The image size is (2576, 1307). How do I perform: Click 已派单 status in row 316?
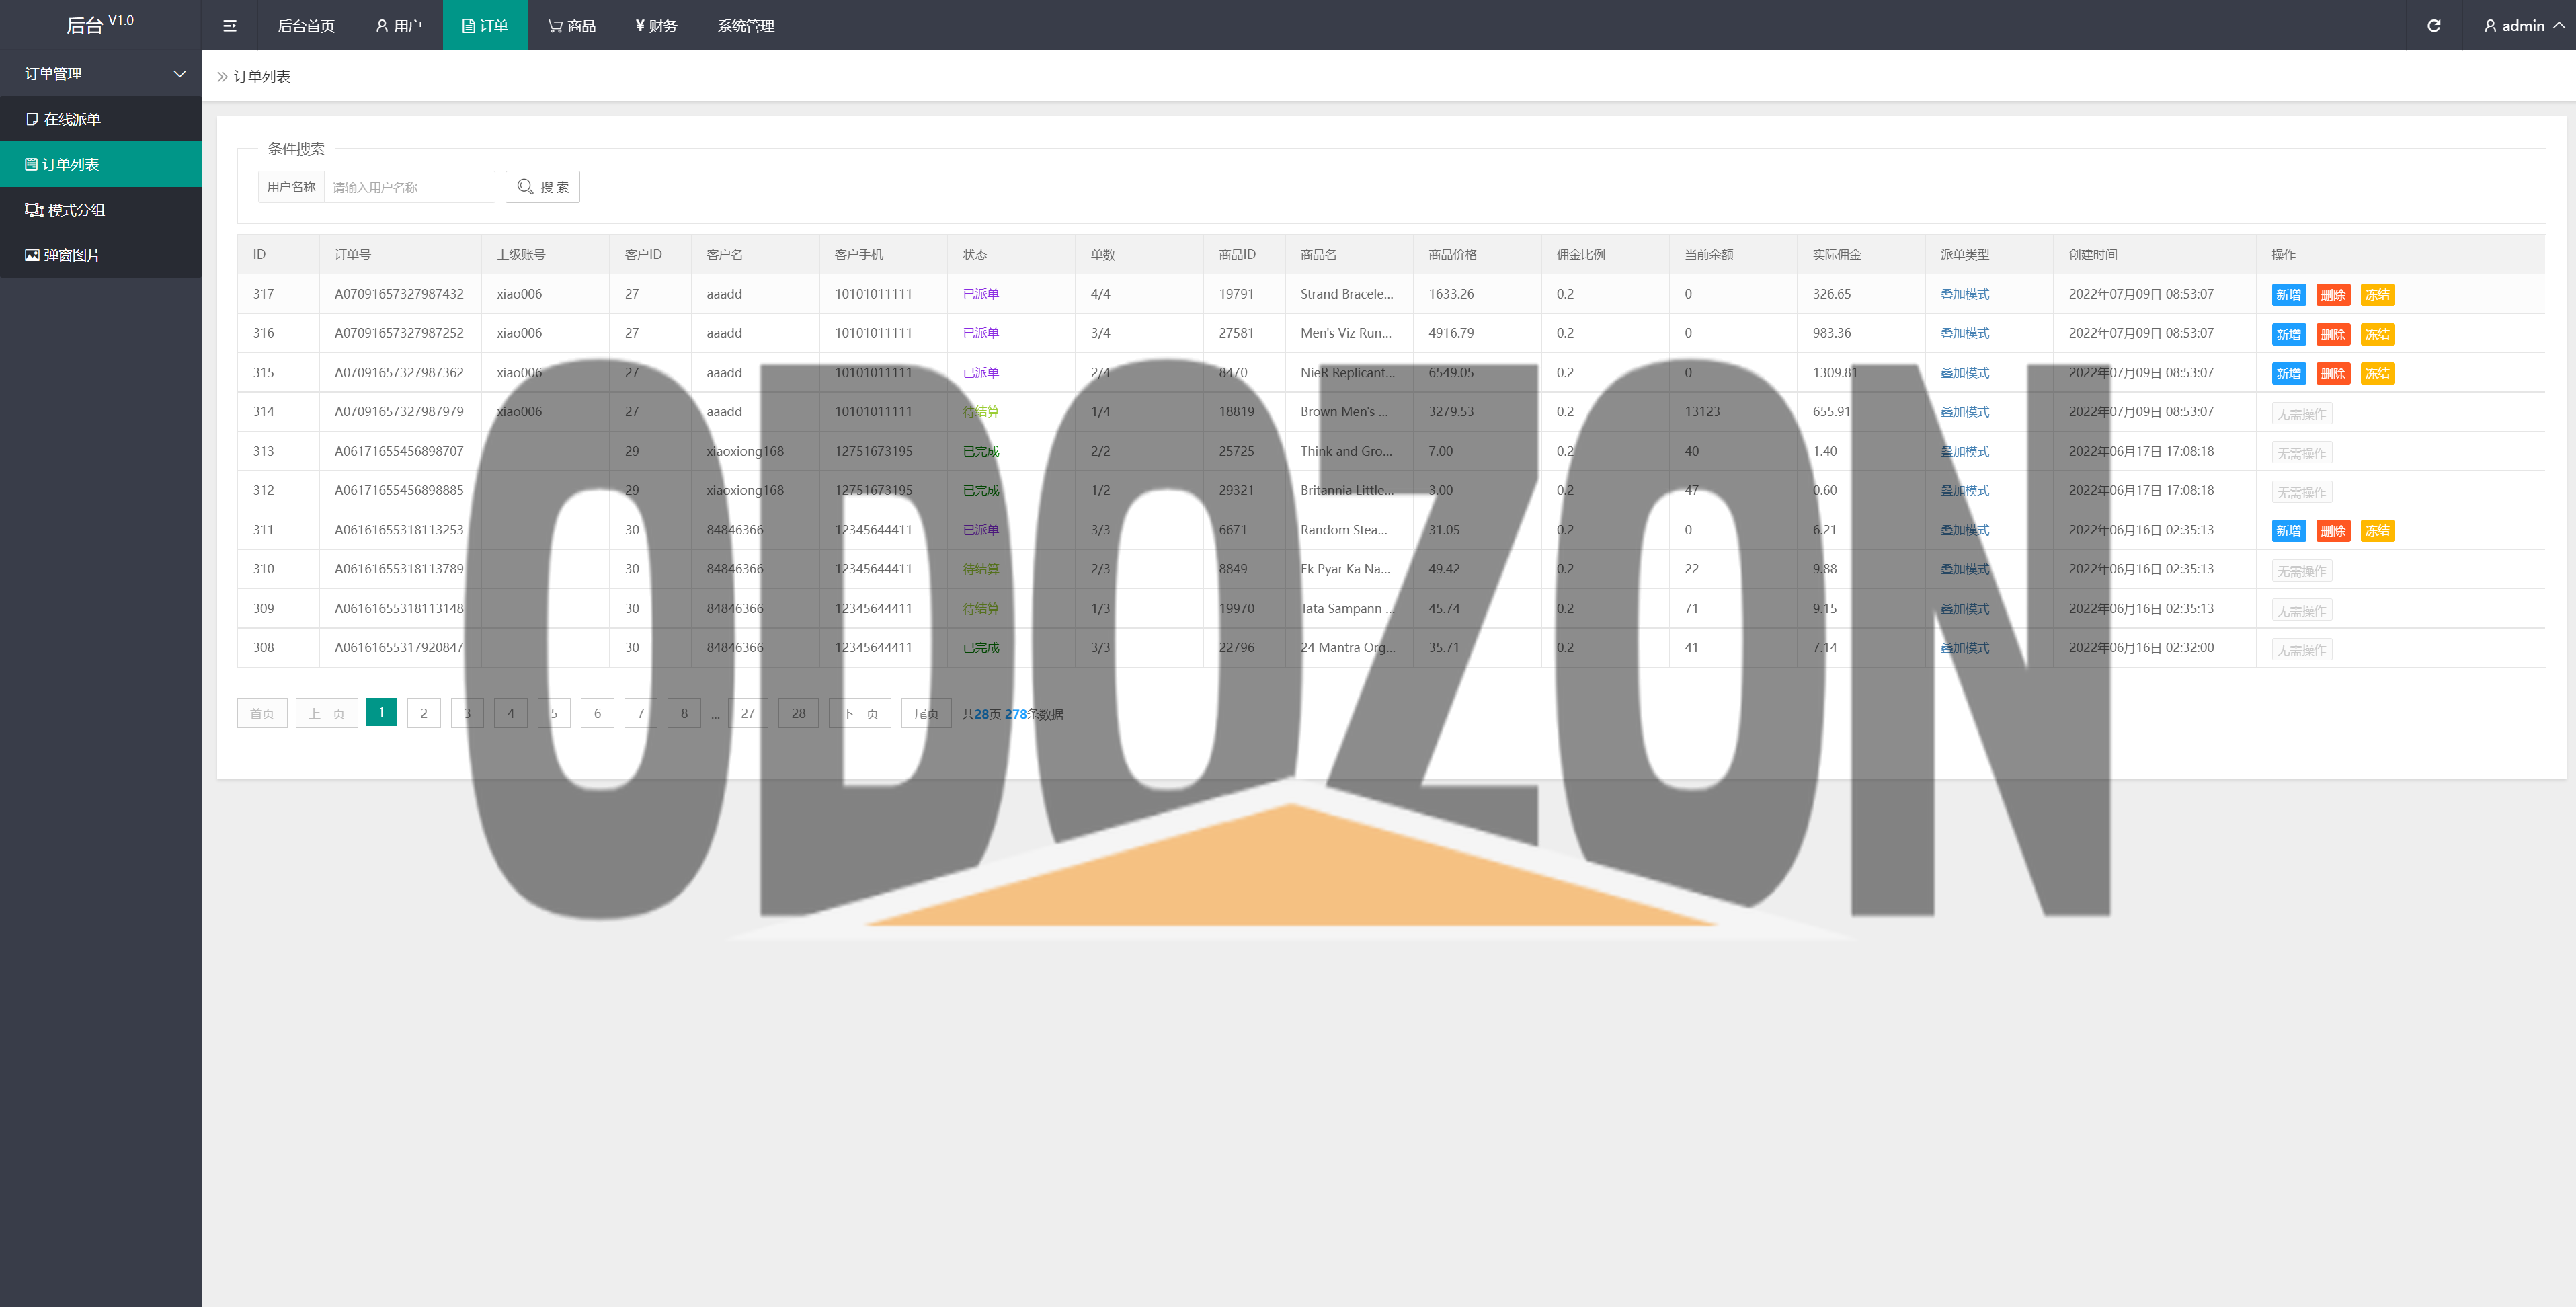point(980,333)
